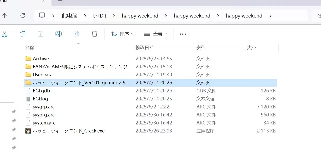
Task: Click the Rename icon in toolbar
Action: [59, 34]
